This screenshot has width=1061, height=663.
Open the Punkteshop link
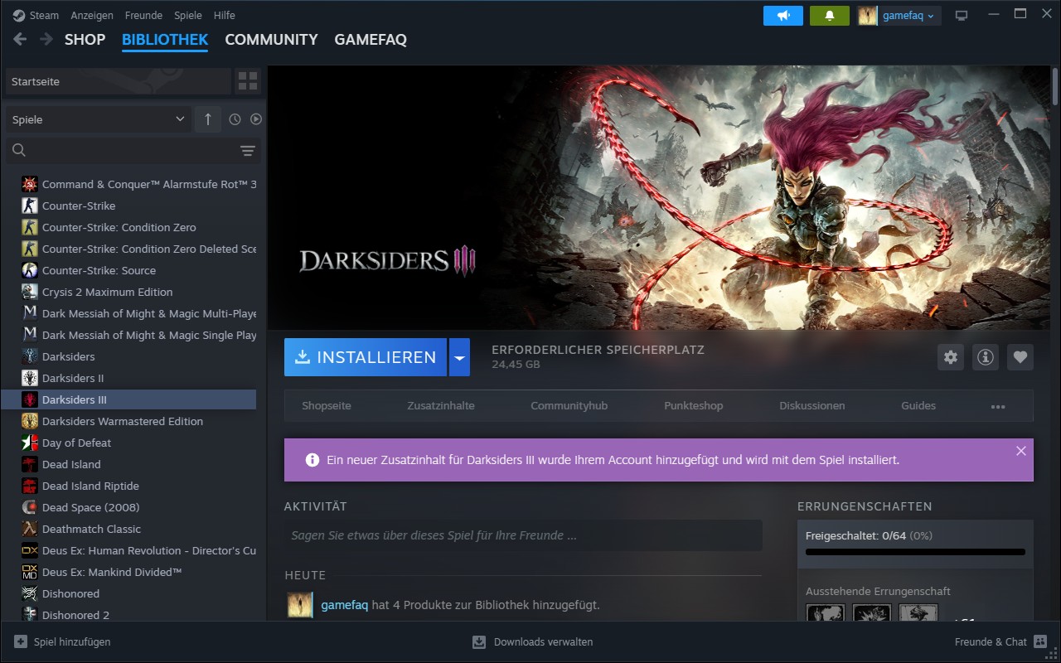[694, 406]
